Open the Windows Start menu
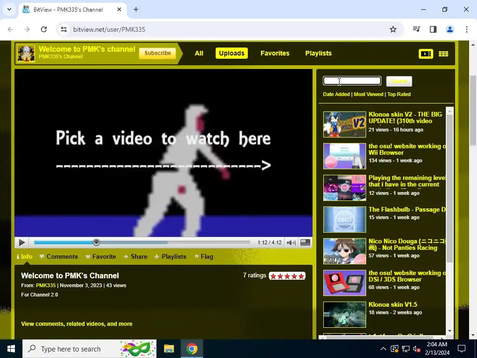The height and width of the screenshot is (358, 477). pos(11,349)
